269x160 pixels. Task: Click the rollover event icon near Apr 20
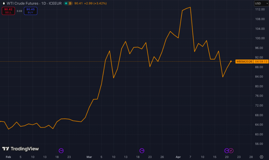click(227, 151)
